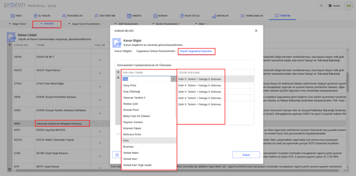Switch to the Kanun Bilgileri tab
This screenshot has width=356, height=176.
click(123, 51)
